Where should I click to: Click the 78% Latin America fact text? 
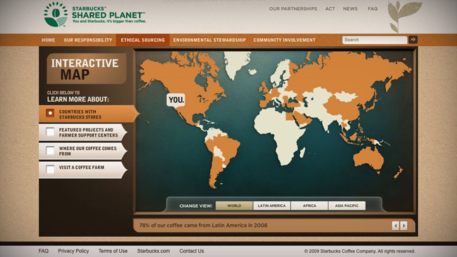point(203,225)
